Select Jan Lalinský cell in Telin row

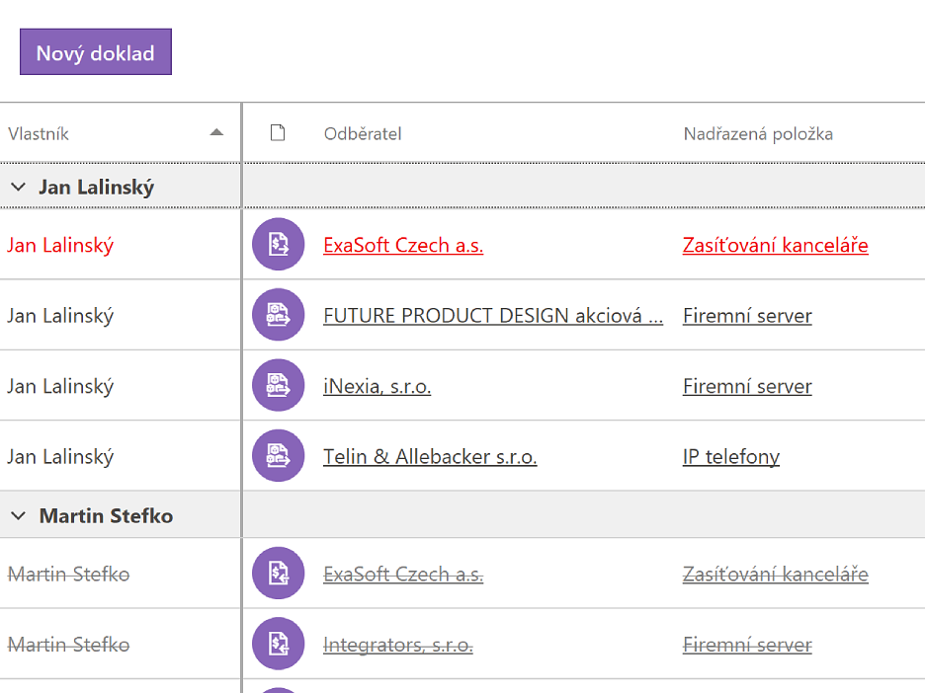click(60, 457)
